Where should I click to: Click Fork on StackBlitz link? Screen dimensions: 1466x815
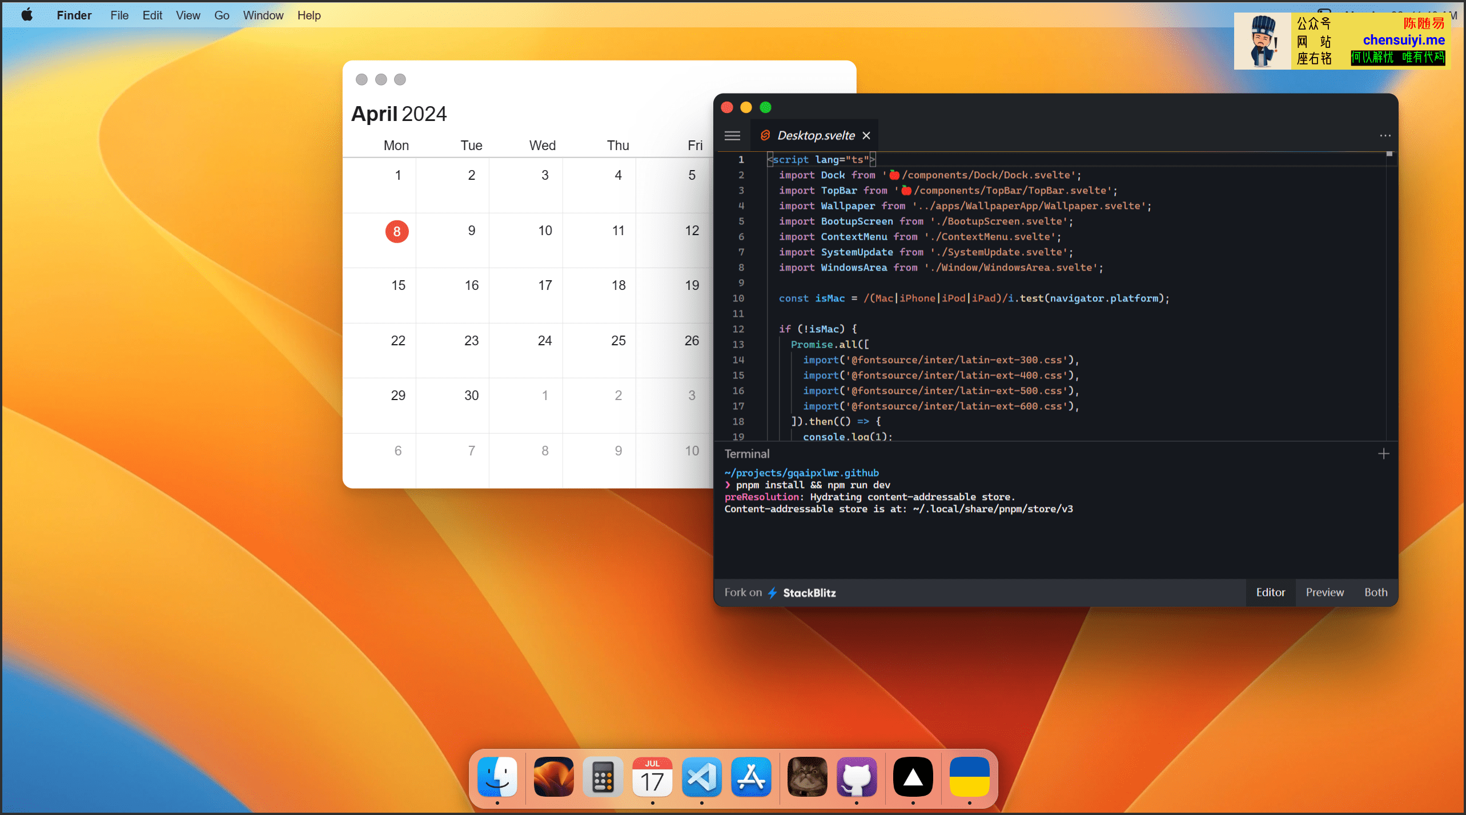pos(782,592)
